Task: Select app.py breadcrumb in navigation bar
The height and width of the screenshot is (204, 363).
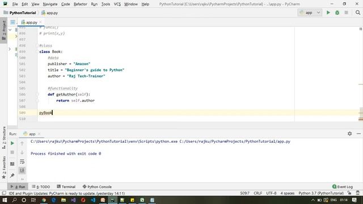Action: pos(49,13)
